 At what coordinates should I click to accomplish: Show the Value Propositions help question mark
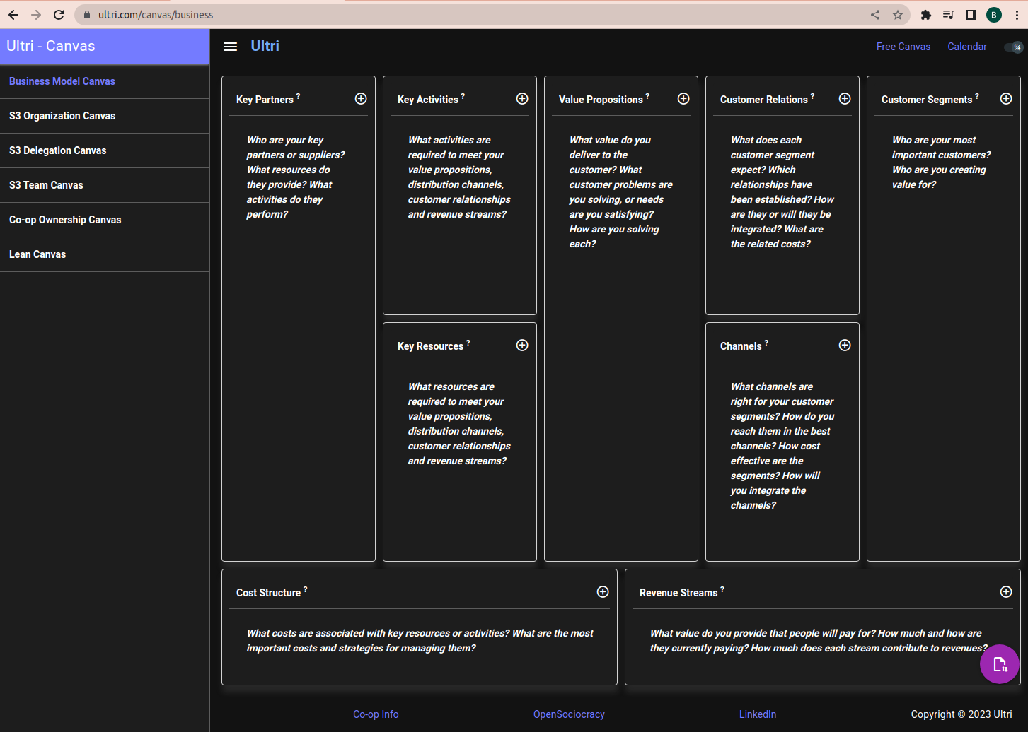647,96
